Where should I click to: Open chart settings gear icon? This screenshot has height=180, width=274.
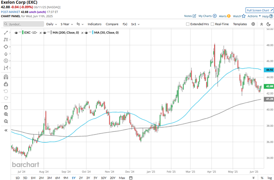pos(253,24)
